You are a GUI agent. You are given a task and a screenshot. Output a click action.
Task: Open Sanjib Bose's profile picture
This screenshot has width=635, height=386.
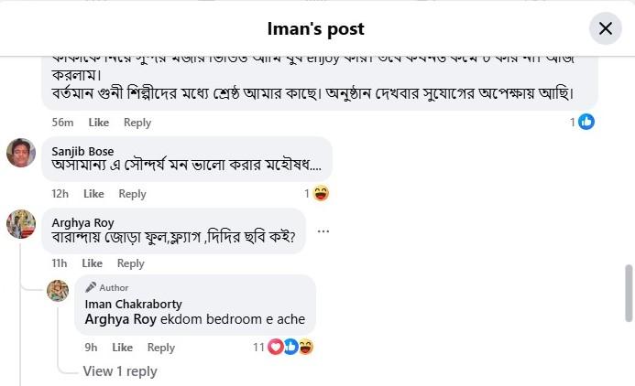pos(21,153)
